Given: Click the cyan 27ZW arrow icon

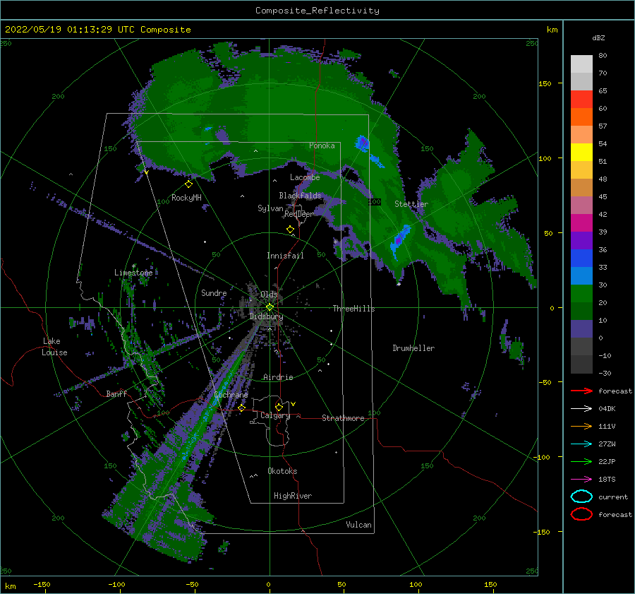Looking at the screenshot, I should tap(581, 444).
